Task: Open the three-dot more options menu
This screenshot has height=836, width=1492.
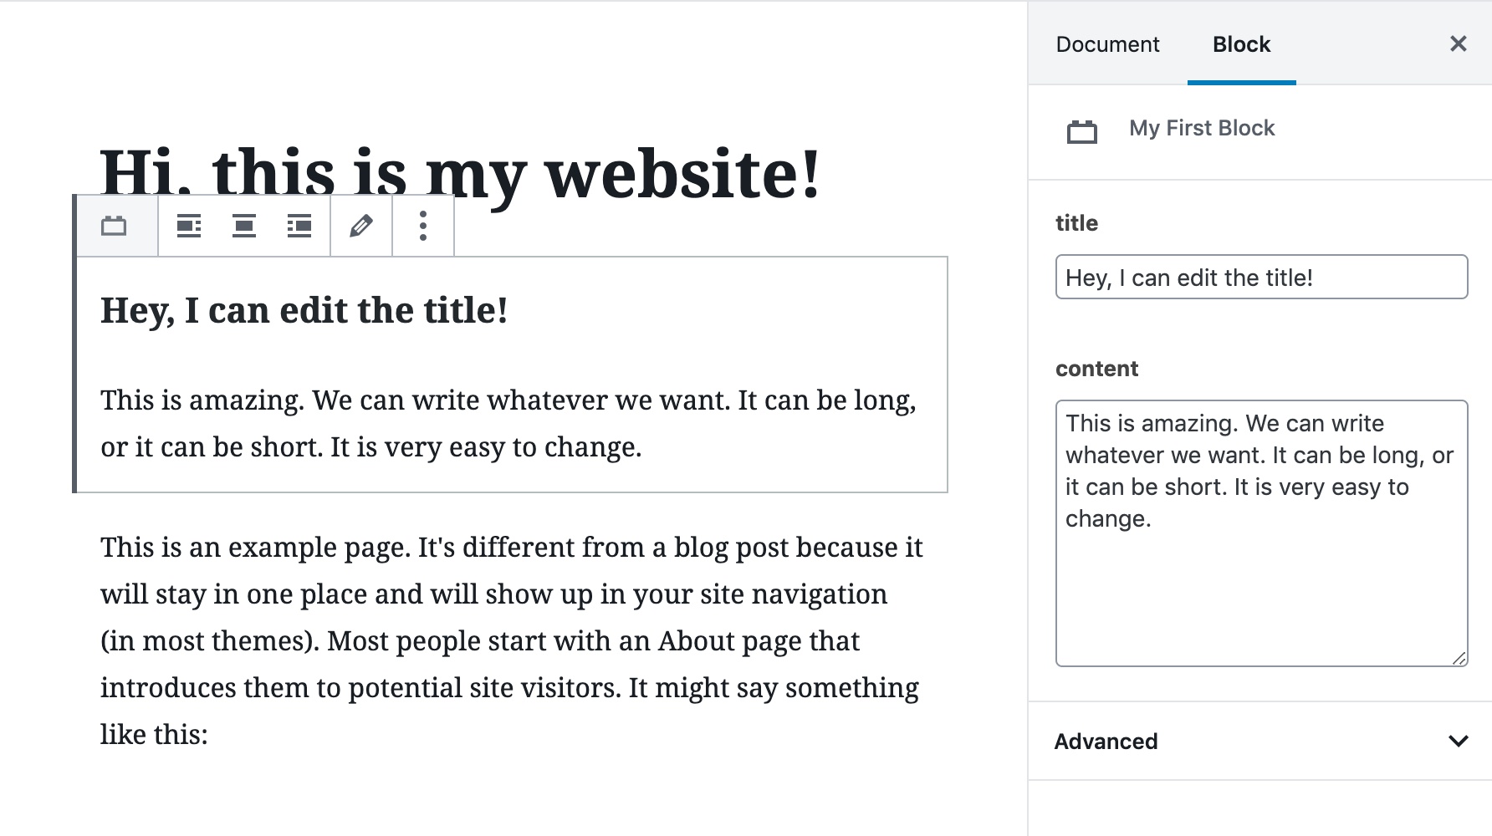Action: pyautogui.click(x=423, y=226)
